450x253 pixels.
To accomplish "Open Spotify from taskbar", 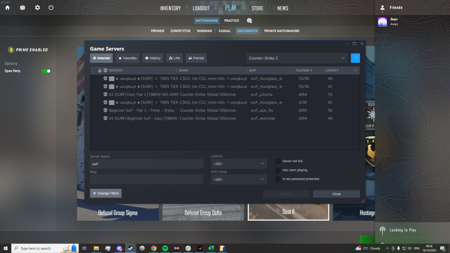I will (165, 248).
